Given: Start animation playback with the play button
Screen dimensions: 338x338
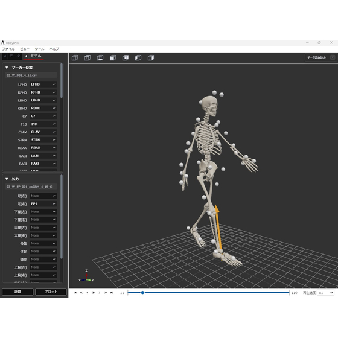Looking at the screenshot, I should 94,293.
